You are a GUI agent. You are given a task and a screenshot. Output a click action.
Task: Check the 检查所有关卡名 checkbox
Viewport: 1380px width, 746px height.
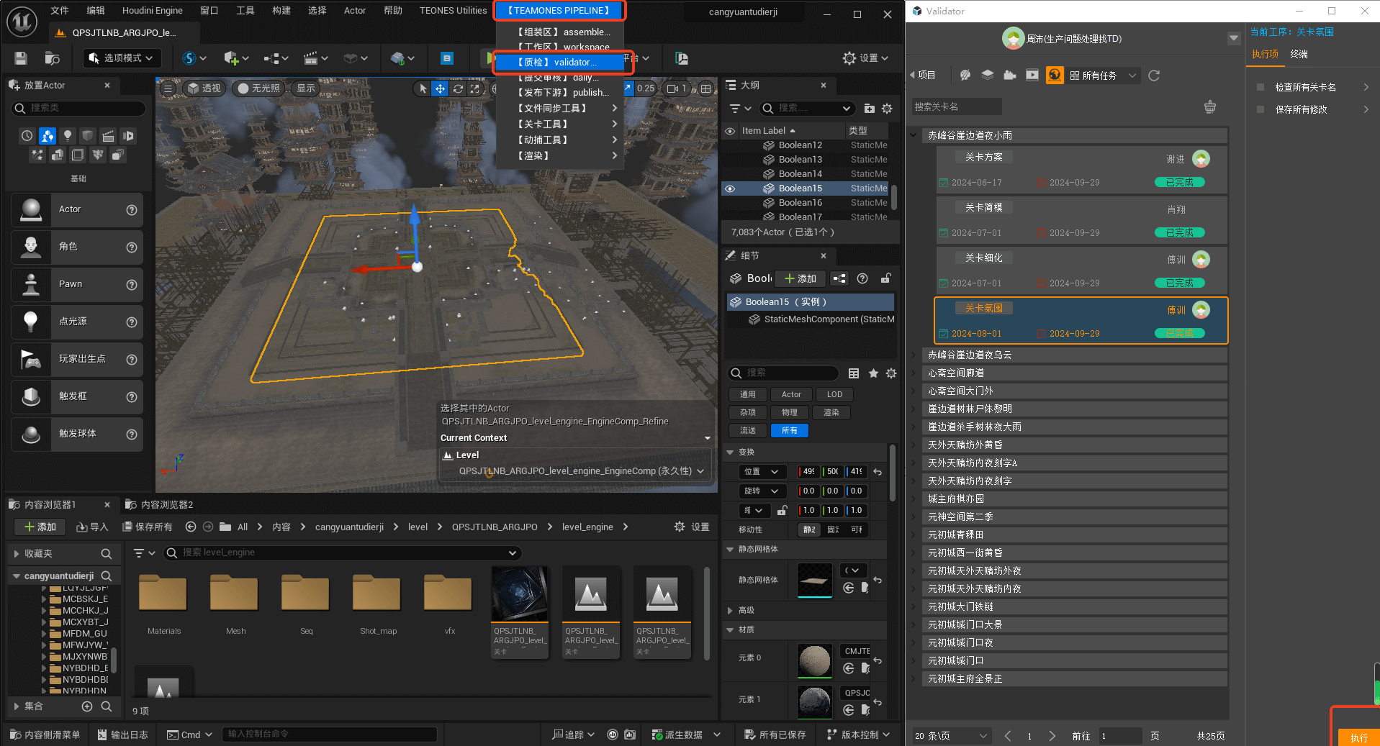(1260, 87)
